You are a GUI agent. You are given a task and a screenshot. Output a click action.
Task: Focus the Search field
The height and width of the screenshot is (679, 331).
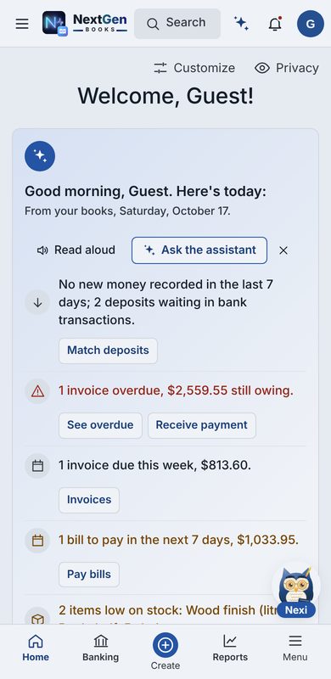pos(177,24)
